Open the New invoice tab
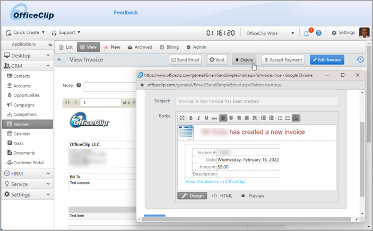 [x=112, y=47]
